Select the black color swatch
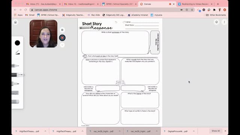 17,43
